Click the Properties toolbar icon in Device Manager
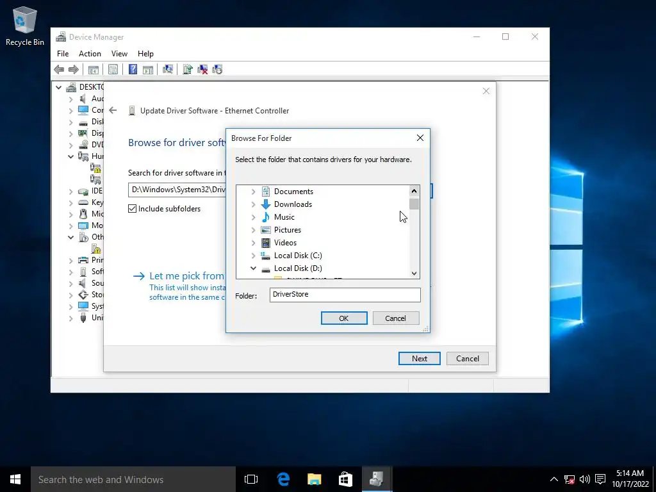Viewport: 656px width, 492px height. click(113, 69)
